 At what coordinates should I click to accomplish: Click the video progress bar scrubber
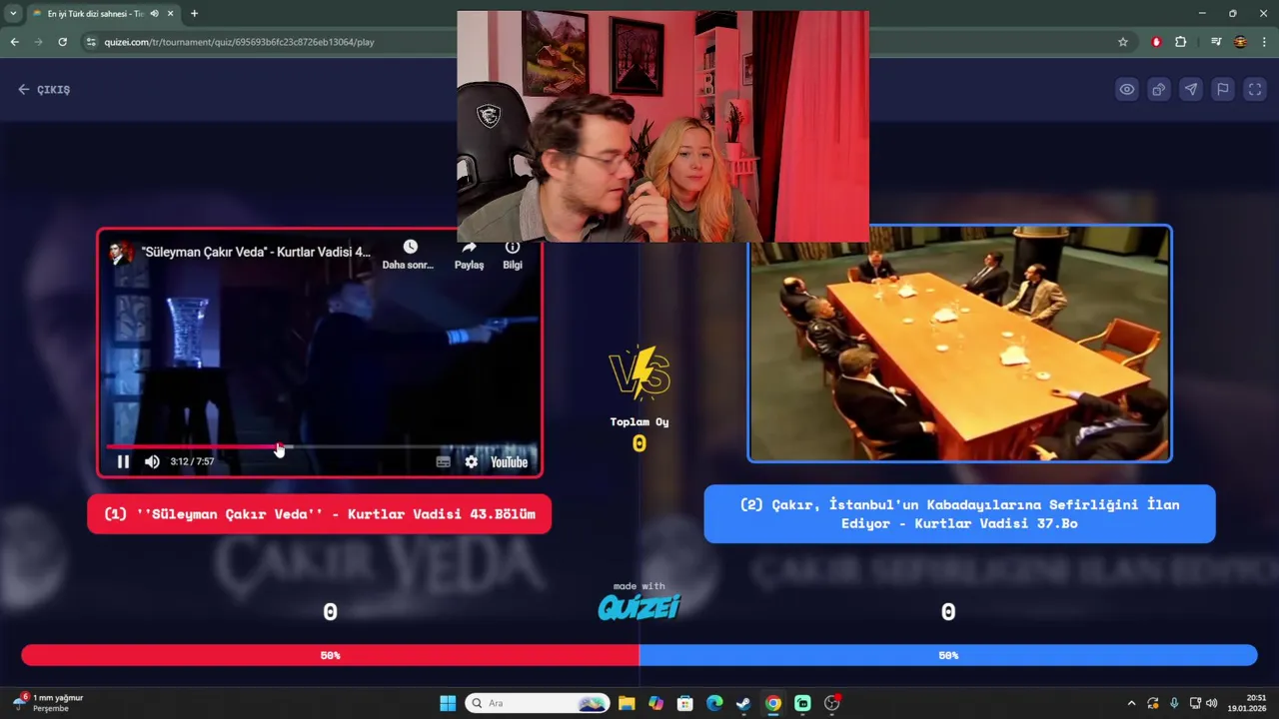279,446
